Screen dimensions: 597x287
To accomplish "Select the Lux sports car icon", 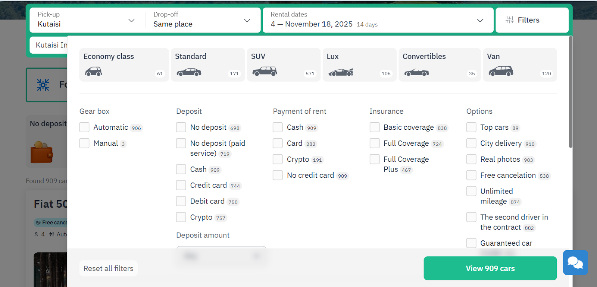I will point(340,72).
